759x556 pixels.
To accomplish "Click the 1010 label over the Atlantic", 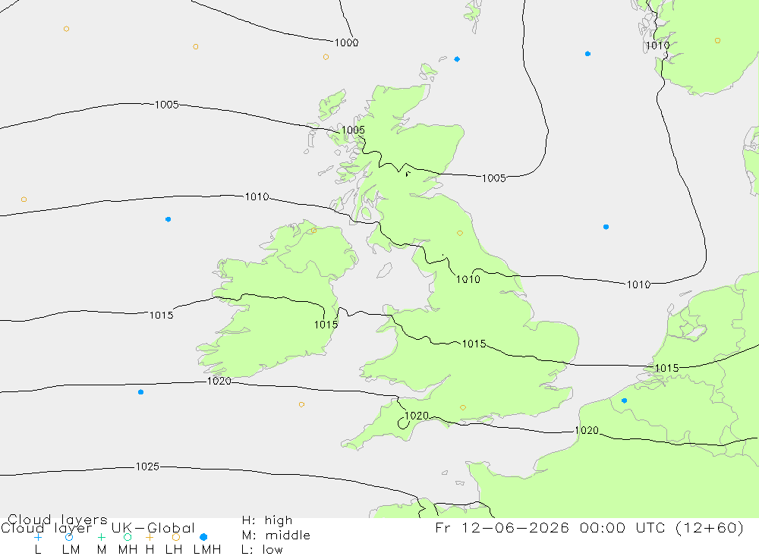I will click(x=257, y=196).
